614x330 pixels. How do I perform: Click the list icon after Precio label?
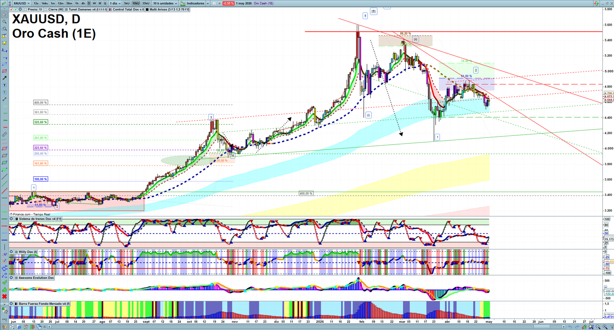click(x=41, y=9)
